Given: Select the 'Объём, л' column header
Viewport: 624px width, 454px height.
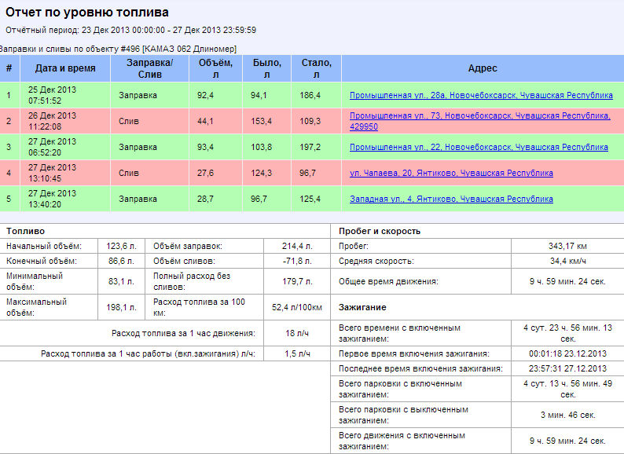Looking at the screenshot, I should (x=216, y=68).
